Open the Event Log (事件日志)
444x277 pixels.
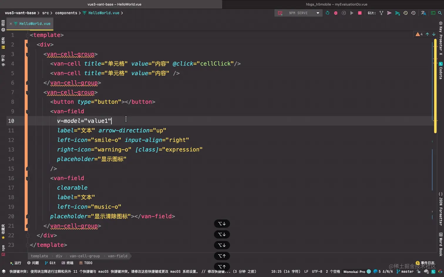[x=425, y=263]
